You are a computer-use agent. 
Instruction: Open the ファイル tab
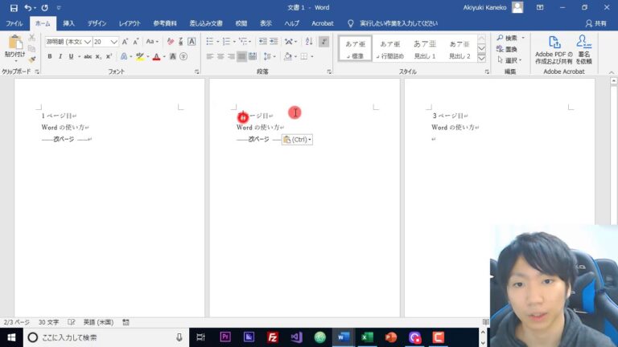pyautogui.click(x=14, y=23)
